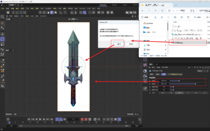
Task: Click the Copy icon in Explorer toolbar
Action: (162, 17)
